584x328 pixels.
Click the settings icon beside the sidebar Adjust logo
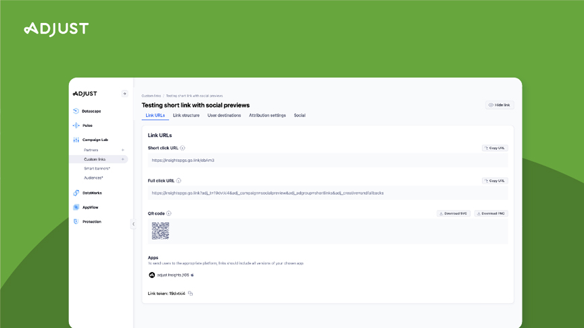(125, 94)
